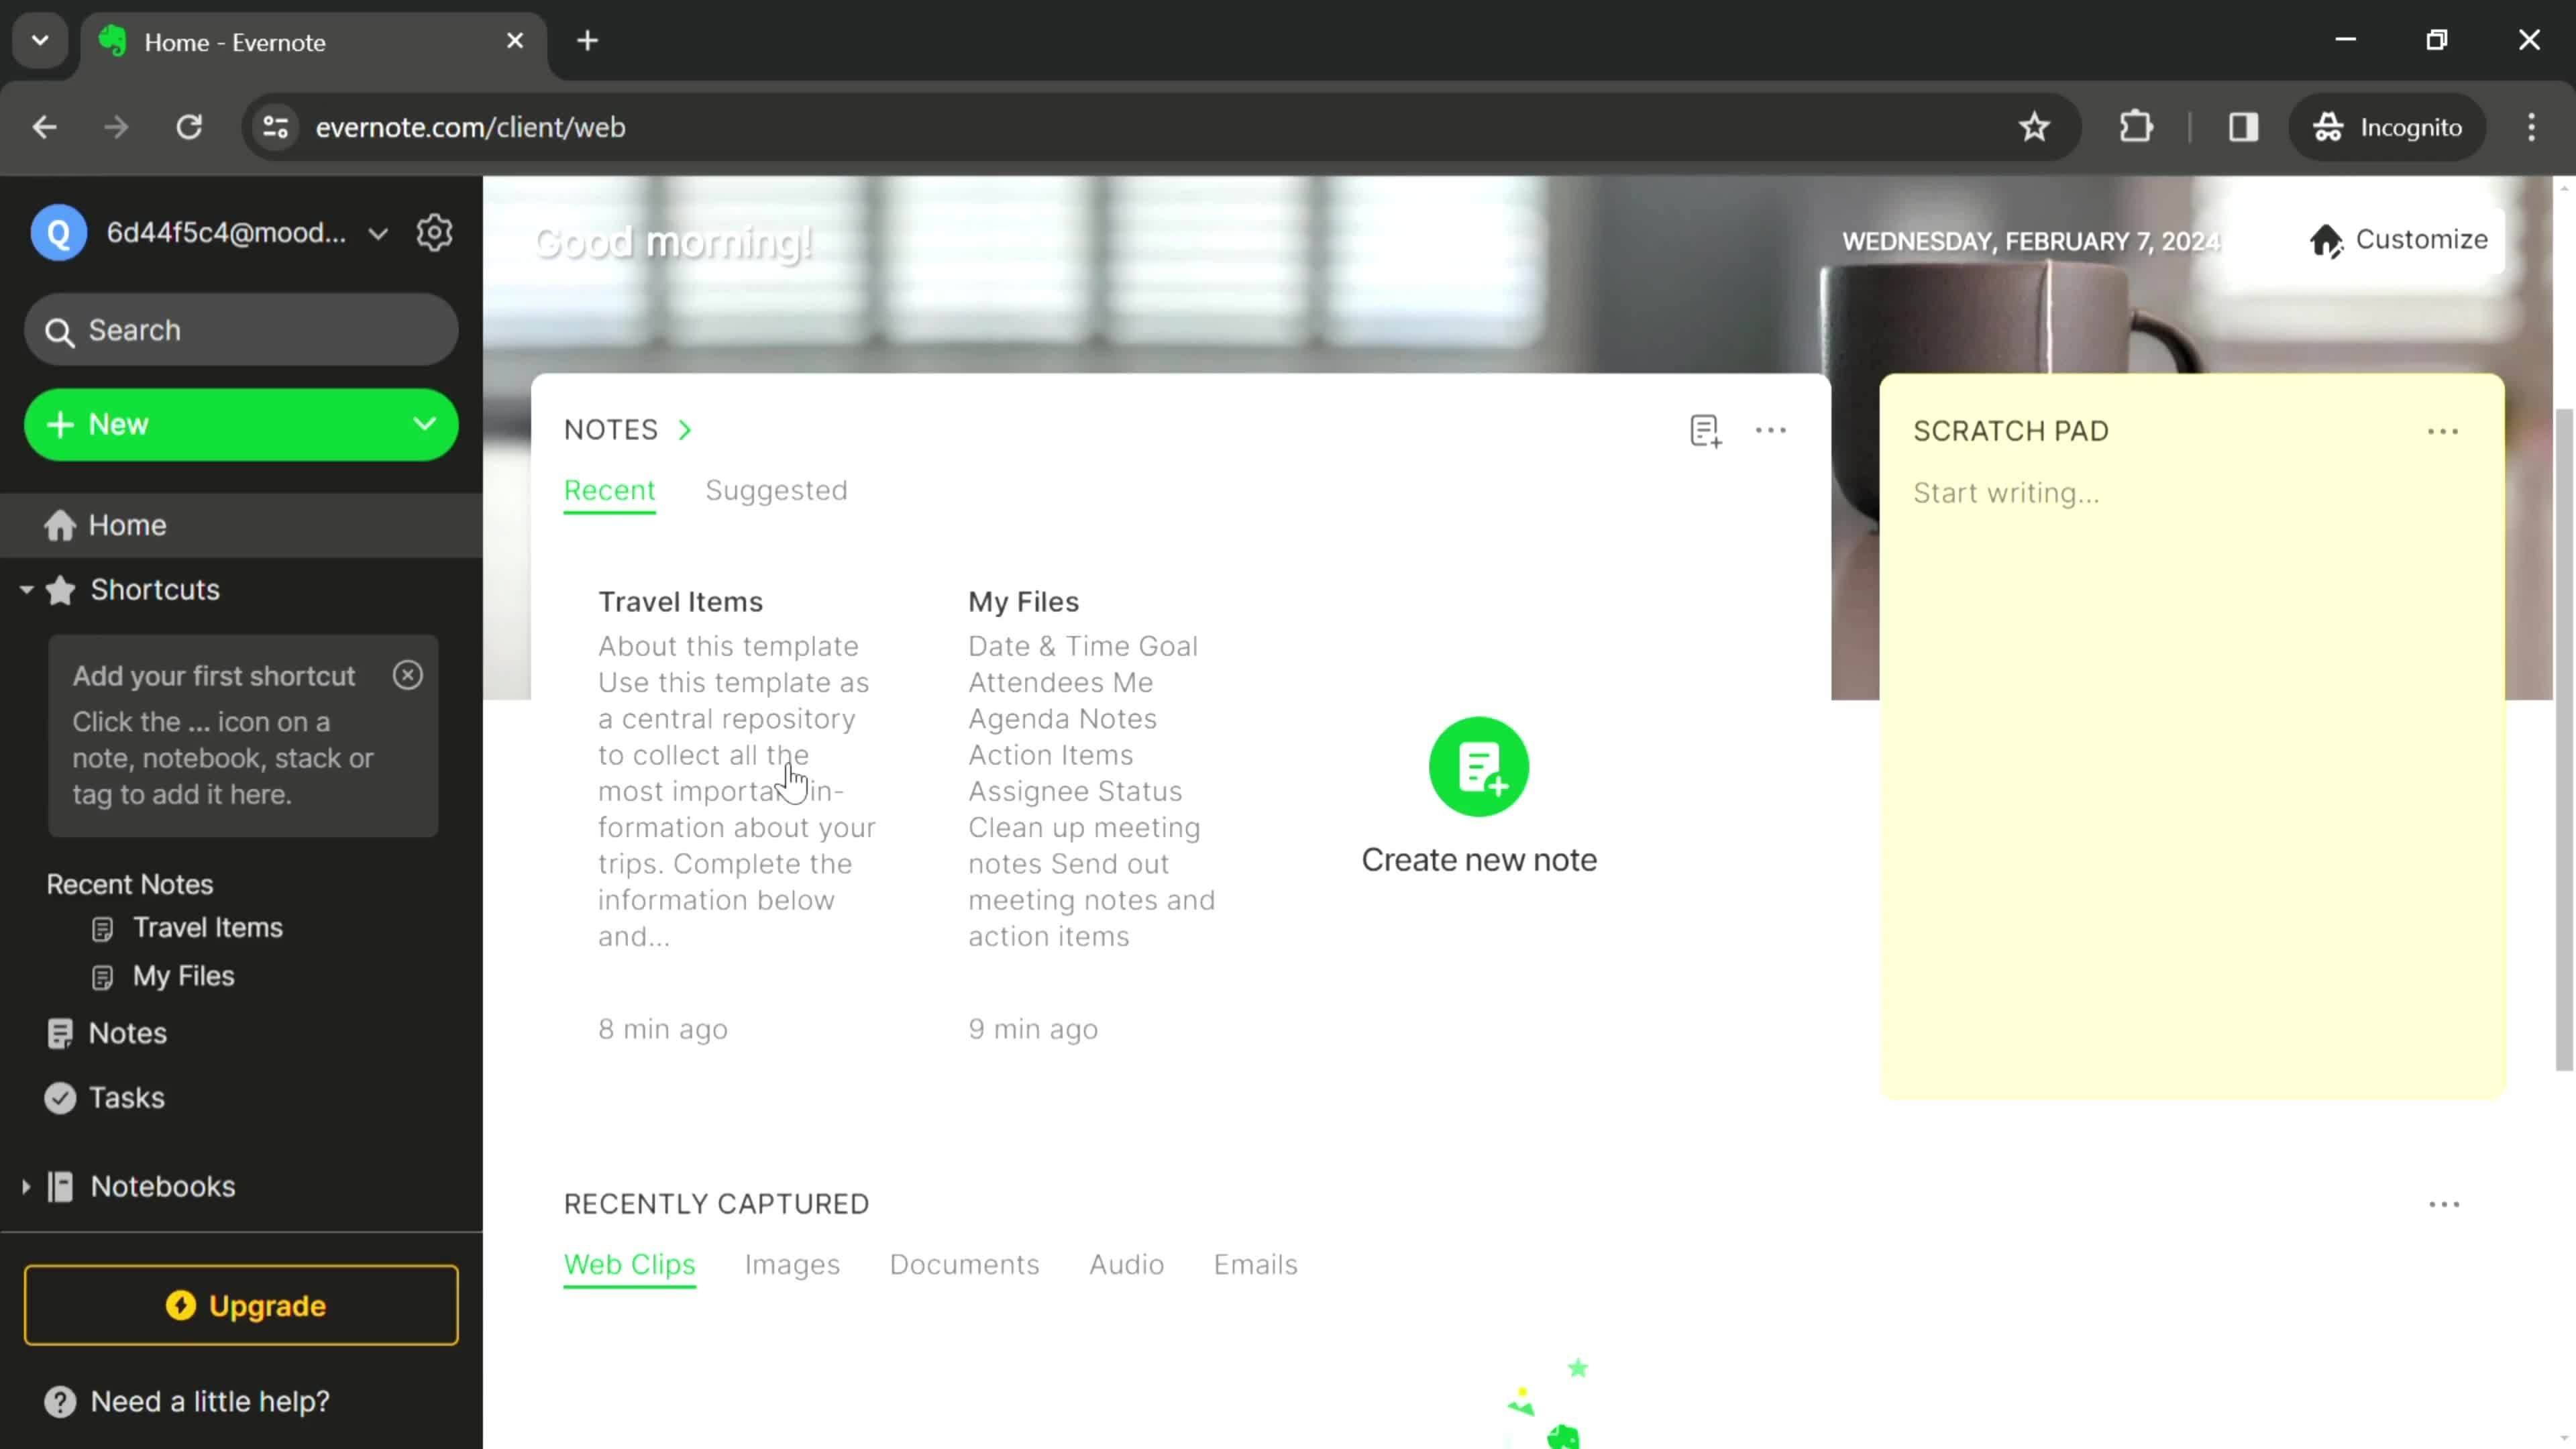Image resolution: width=2576 pixels, height=1449 pixels.
Task: Click the Search magnifier icon in sidebar
Action: [60, 331]
